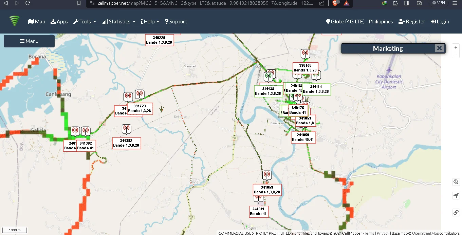Viewport: 462px width, 235px height.
Task: Expand the Help dropdown menu
Action: pos(150,21)
